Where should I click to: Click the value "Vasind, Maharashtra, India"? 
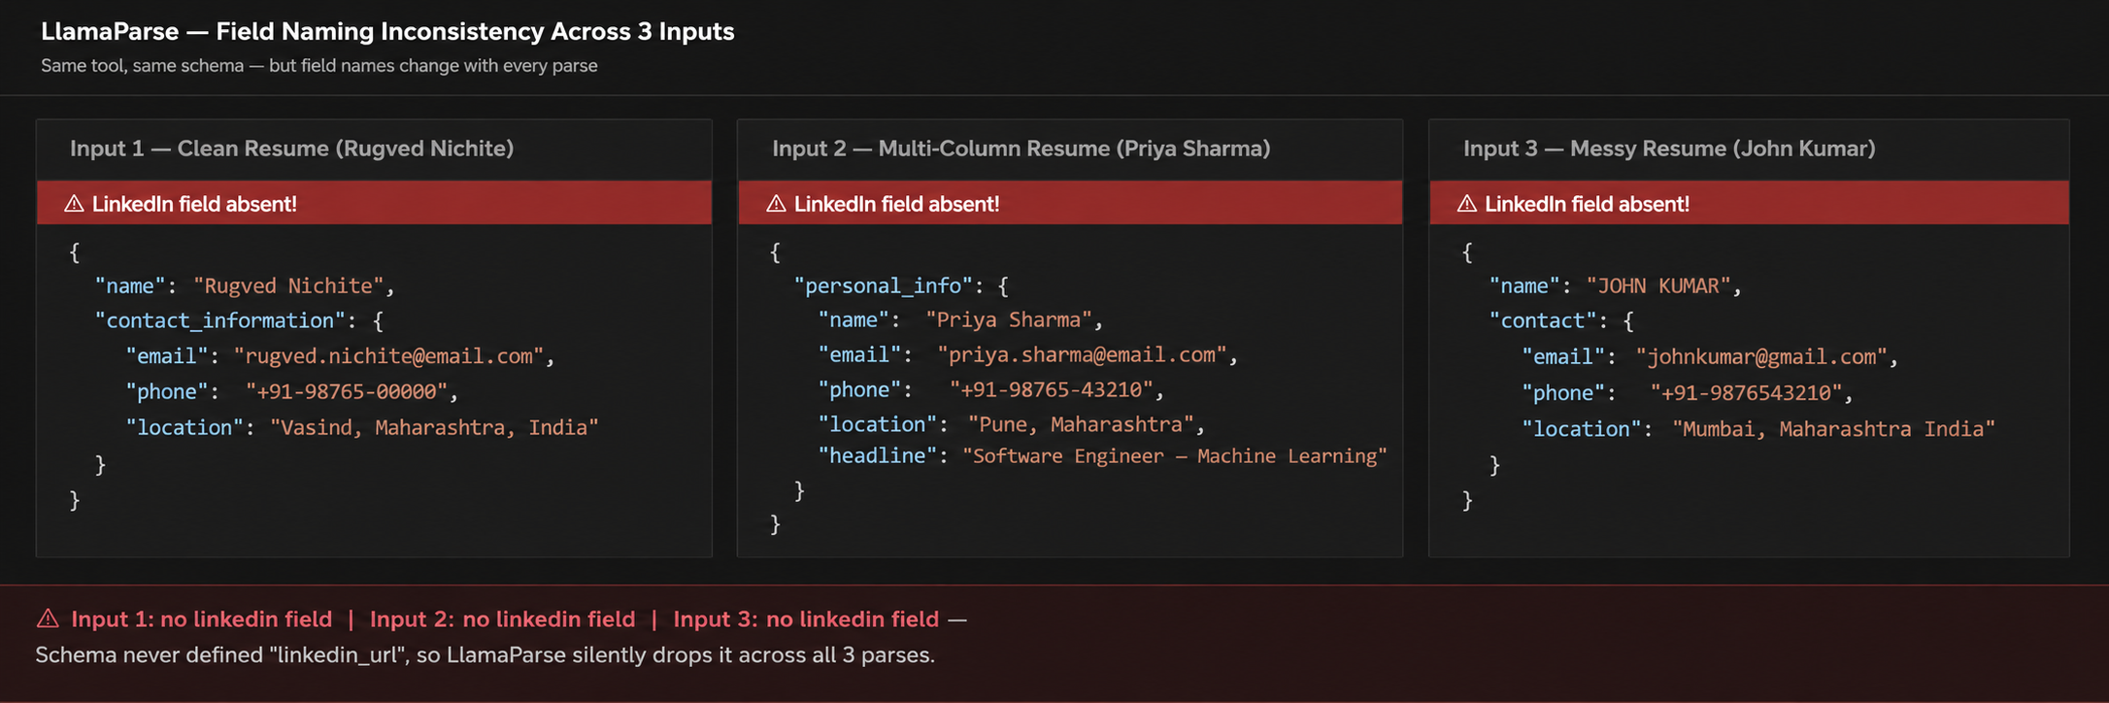coord(434,428)
